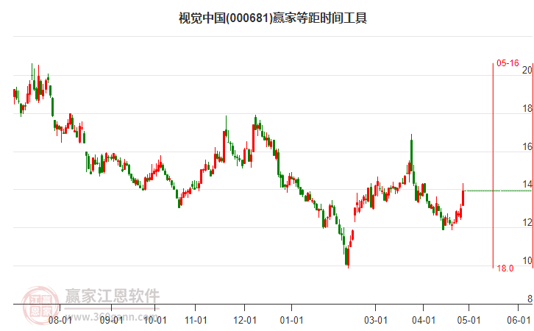Click the red 05-16 time marker label
Screen dimensions: 534x331
(x=508, y=63)
